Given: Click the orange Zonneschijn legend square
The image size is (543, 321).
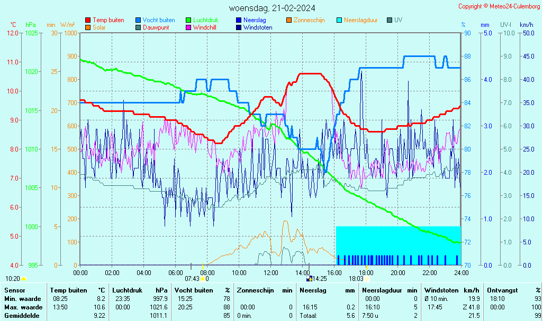Looking at the screenshot, I should pyautogui.click(x=289, y=20).
